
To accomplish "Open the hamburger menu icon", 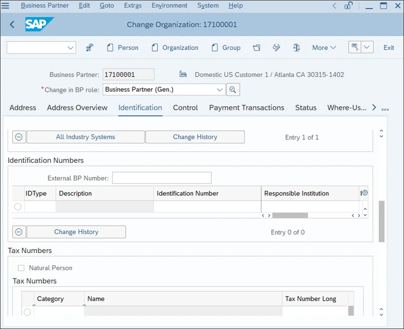I will [x=5, y=5].
